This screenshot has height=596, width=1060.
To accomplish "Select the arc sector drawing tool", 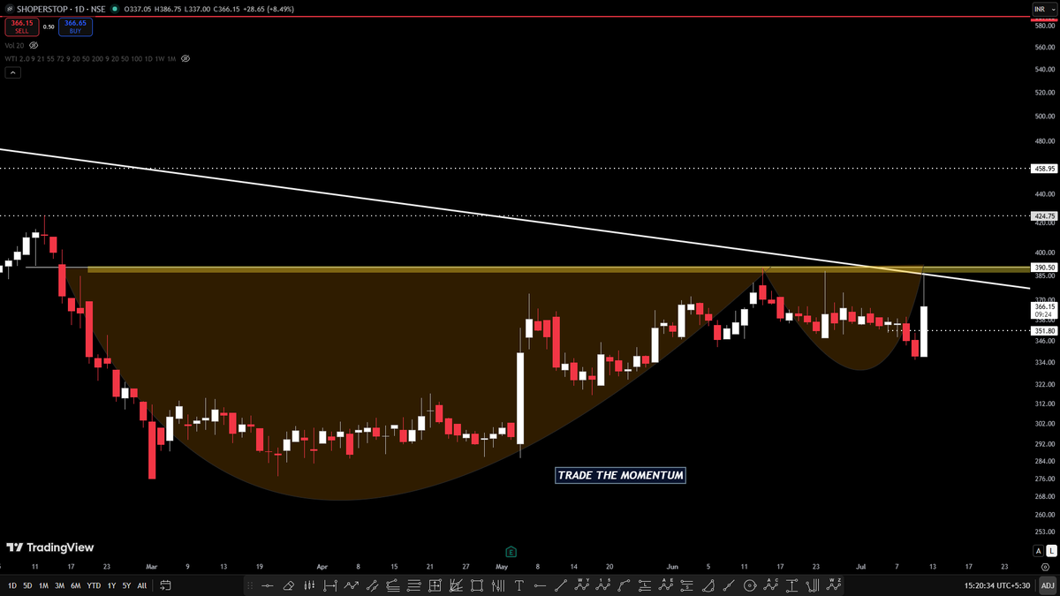I will pos(708,585).
